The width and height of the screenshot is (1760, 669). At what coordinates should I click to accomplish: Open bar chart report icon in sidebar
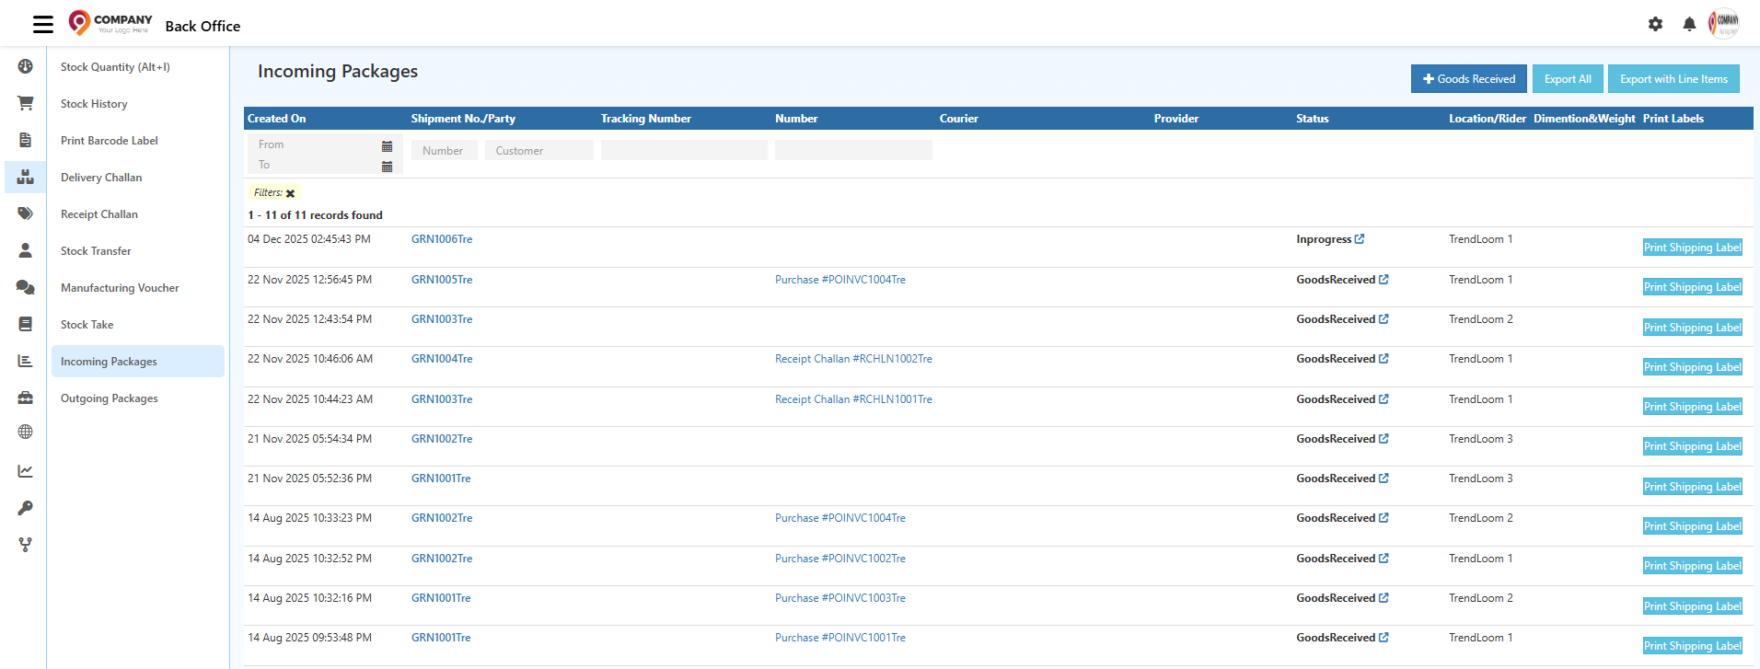tap(25, 361)
